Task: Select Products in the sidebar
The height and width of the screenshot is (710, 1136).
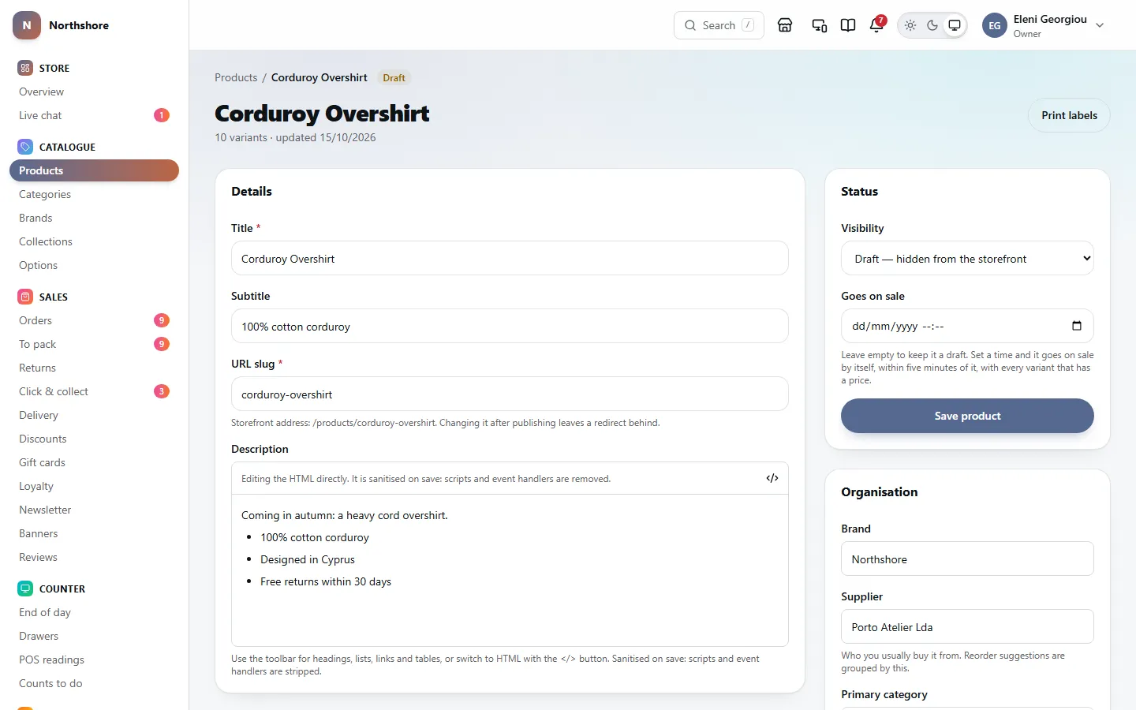Action: (94, 170)
